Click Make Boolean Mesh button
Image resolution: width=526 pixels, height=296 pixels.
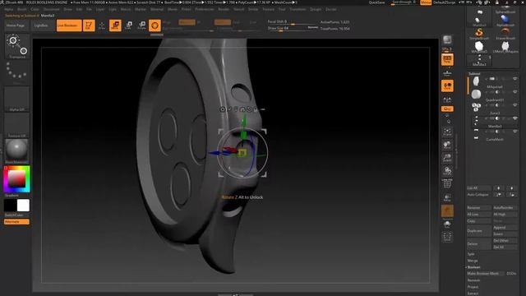(485, 274)
